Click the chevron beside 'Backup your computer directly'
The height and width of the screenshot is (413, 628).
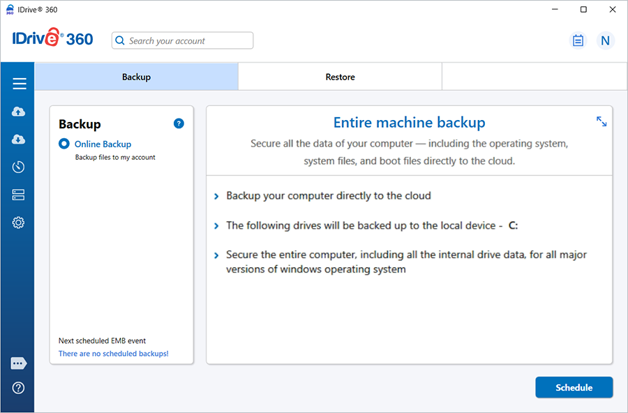click(216, 197)
